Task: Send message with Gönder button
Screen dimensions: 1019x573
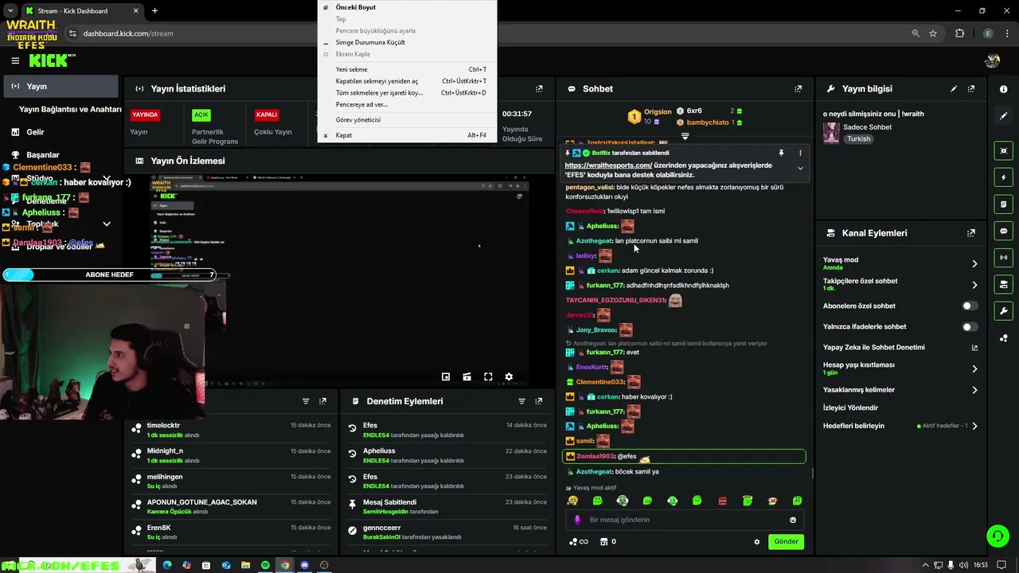Action: (786, 541)
